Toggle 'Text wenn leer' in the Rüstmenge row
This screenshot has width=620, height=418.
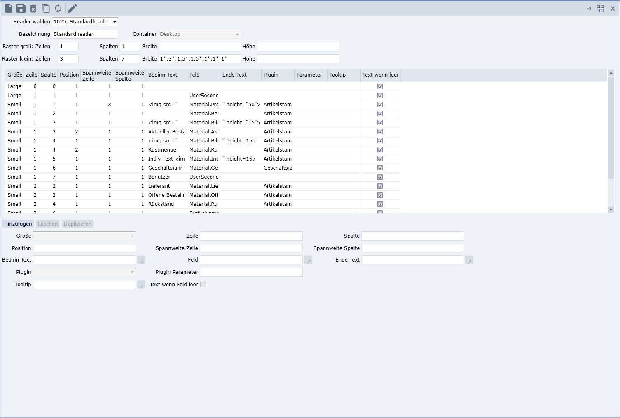(380, 150)
